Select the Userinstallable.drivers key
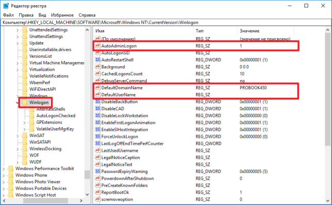 point(50,50)
